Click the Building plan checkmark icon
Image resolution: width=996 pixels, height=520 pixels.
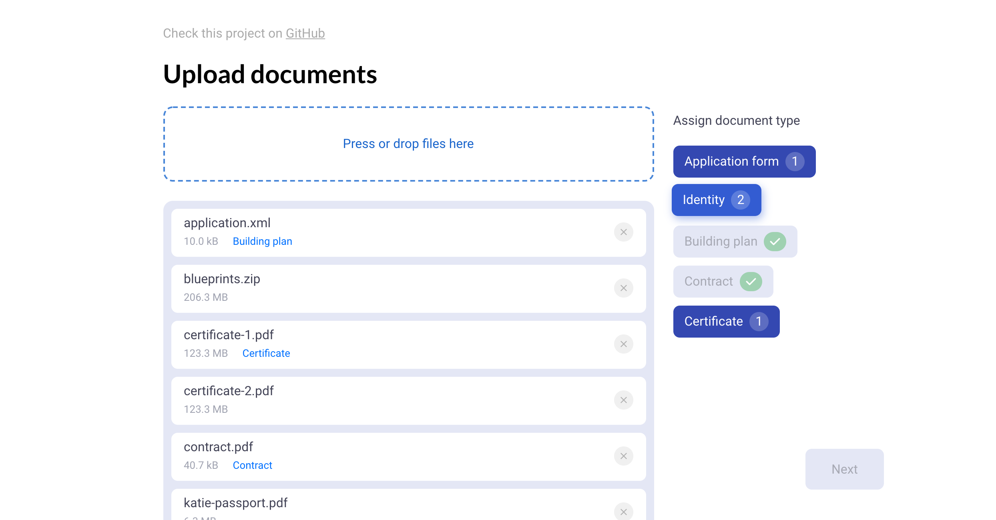(x=775, y=240)
